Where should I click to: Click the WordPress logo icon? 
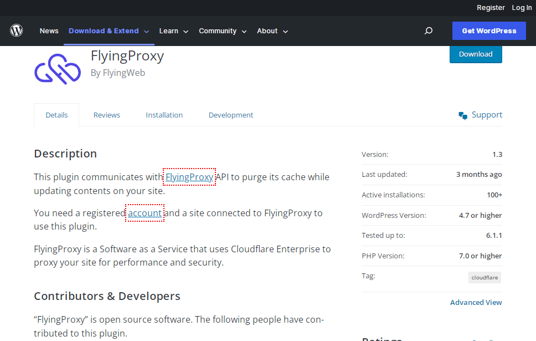coord(17,30)
